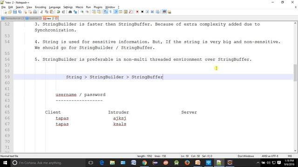Click line number 59 in the margin

click(x=7, y=77)
